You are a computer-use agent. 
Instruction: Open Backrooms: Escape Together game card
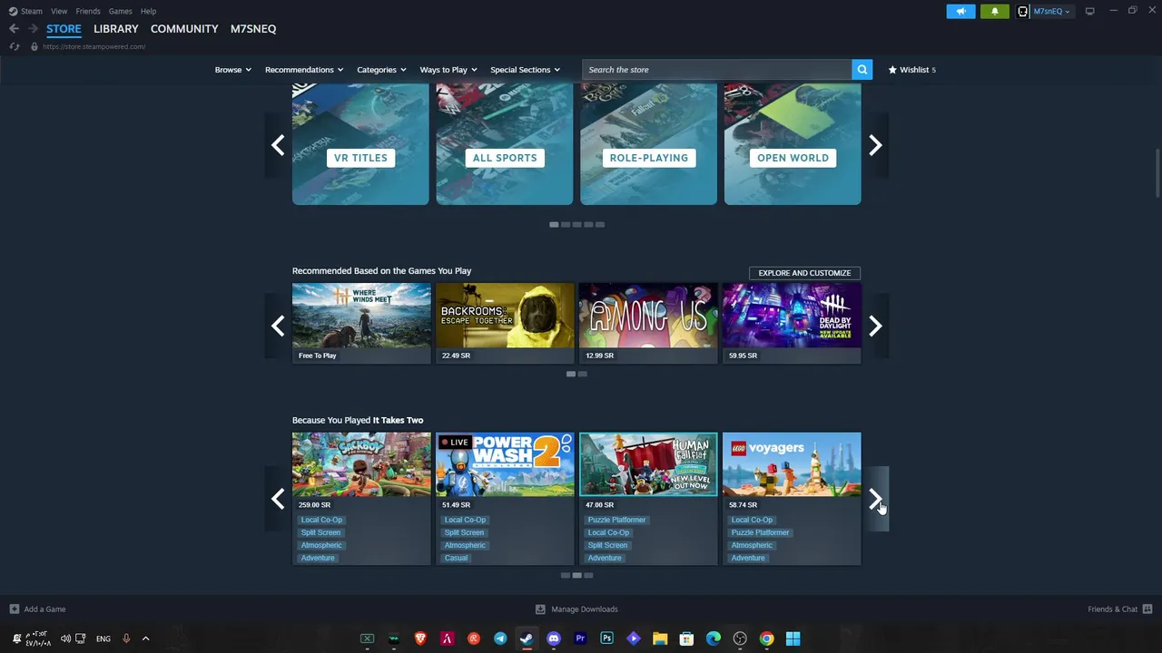pyautogui.click(x=505, y=323)
